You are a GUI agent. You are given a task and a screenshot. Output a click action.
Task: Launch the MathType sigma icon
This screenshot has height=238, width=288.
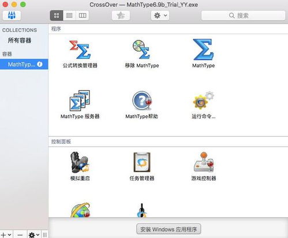tap(203, 50)
